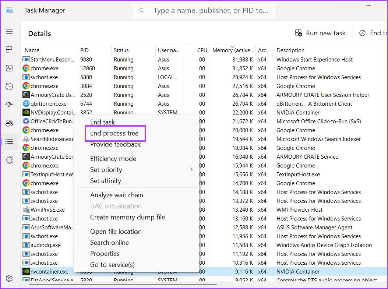Screen dimensions: 388x289
Task: Click the WmiPrvSE.exe process icon
Action: point(26,210)
